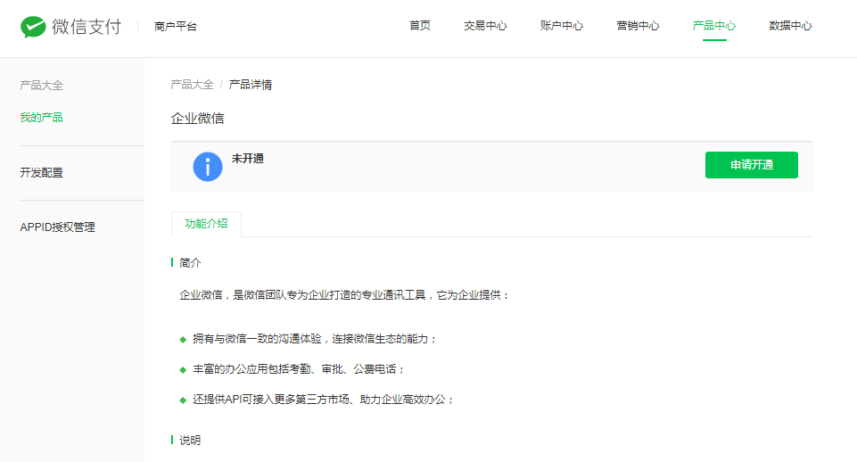Open 数据中心 navigation item

tap(790, 26)
